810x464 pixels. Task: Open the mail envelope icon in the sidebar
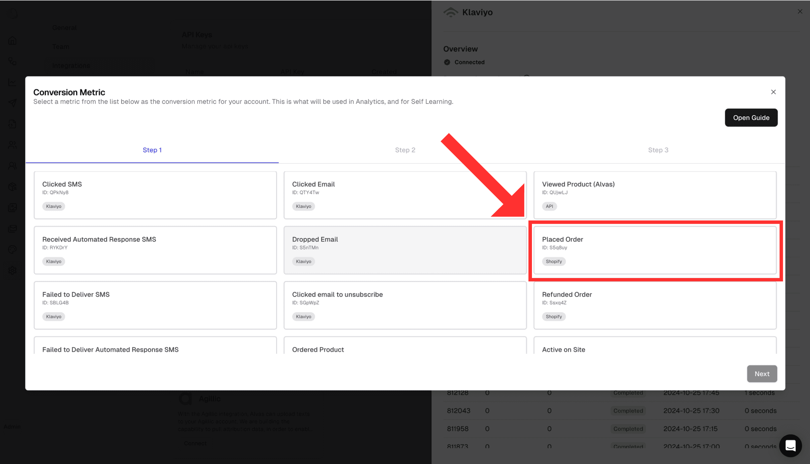pyautogui.click(x=12, y=228)
